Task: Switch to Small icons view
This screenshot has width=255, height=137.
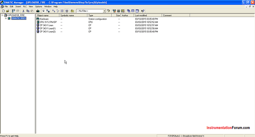Action: [58, 11]
